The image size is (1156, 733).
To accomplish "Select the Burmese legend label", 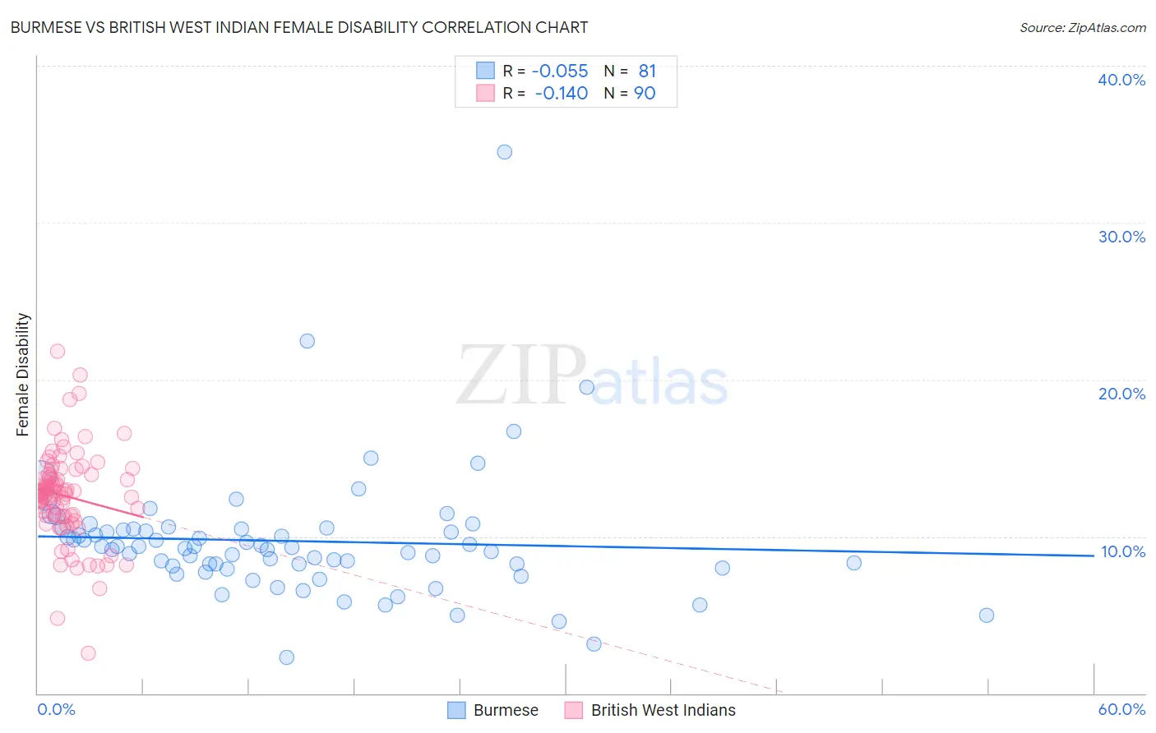I will (506, 710).
